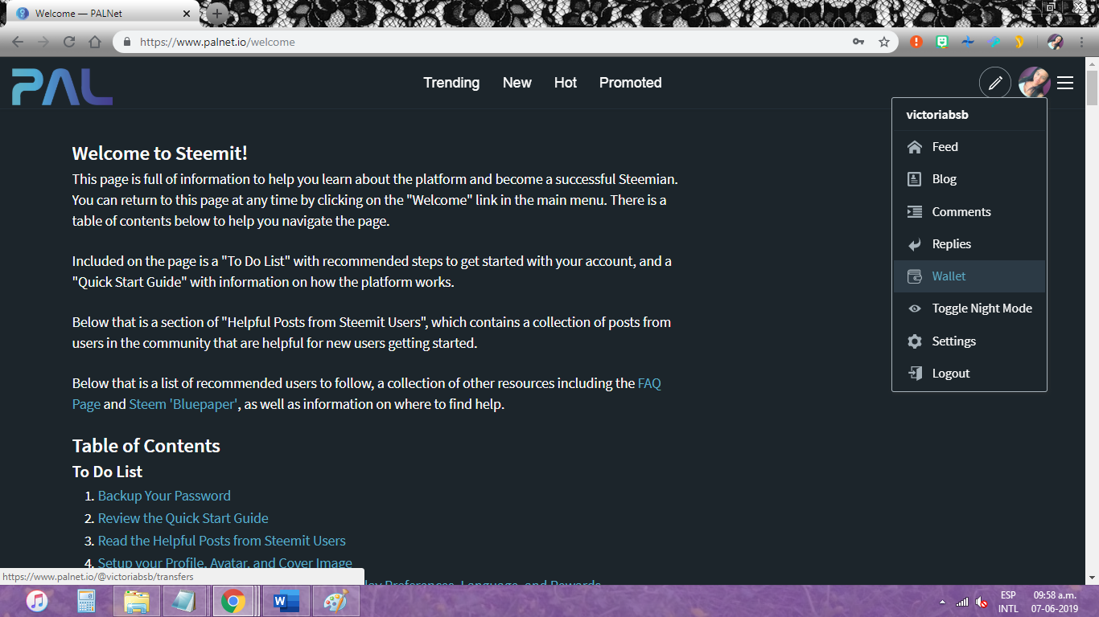The width and height of the screenshot is (1099, 617).
Task: Click the Replies arrow icon
Action: (x=915, y=244)
